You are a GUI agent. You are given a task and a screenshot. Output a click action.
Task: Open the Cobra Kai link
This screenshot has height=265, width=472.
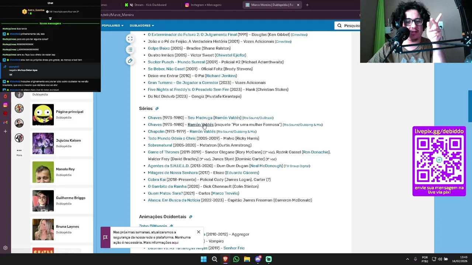click(x=157, y=180)
